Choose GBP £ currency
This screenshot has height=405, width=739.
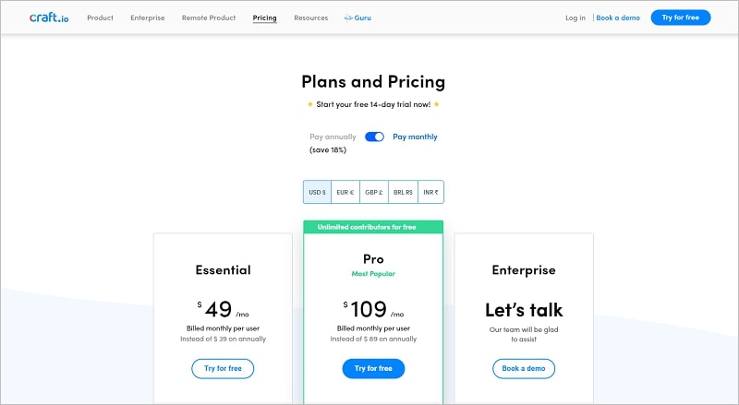373,192
